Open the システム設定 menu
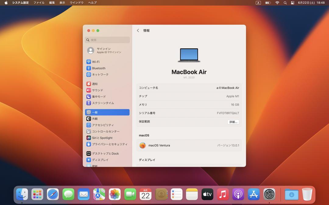 20,3
